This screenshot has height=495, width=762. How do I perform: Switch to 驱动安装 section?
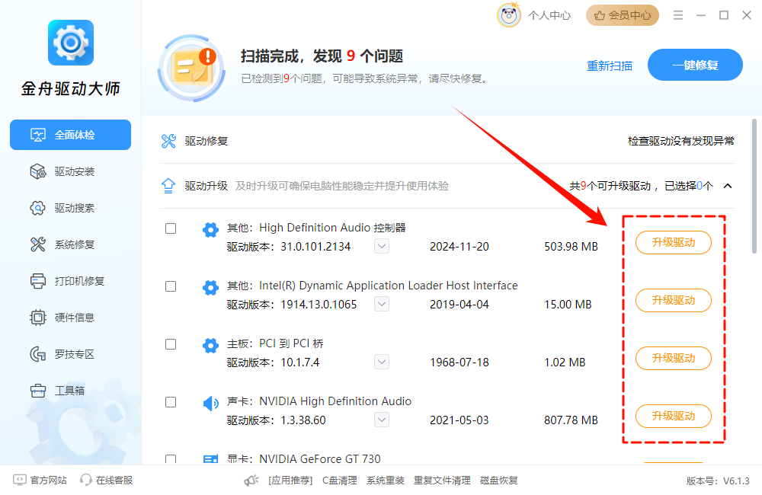[70, 171]
